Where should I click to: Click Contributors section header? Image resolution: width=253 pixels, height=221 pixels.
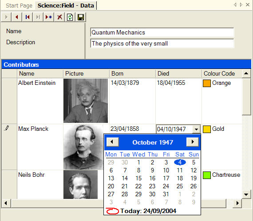[x=126, y=65]
